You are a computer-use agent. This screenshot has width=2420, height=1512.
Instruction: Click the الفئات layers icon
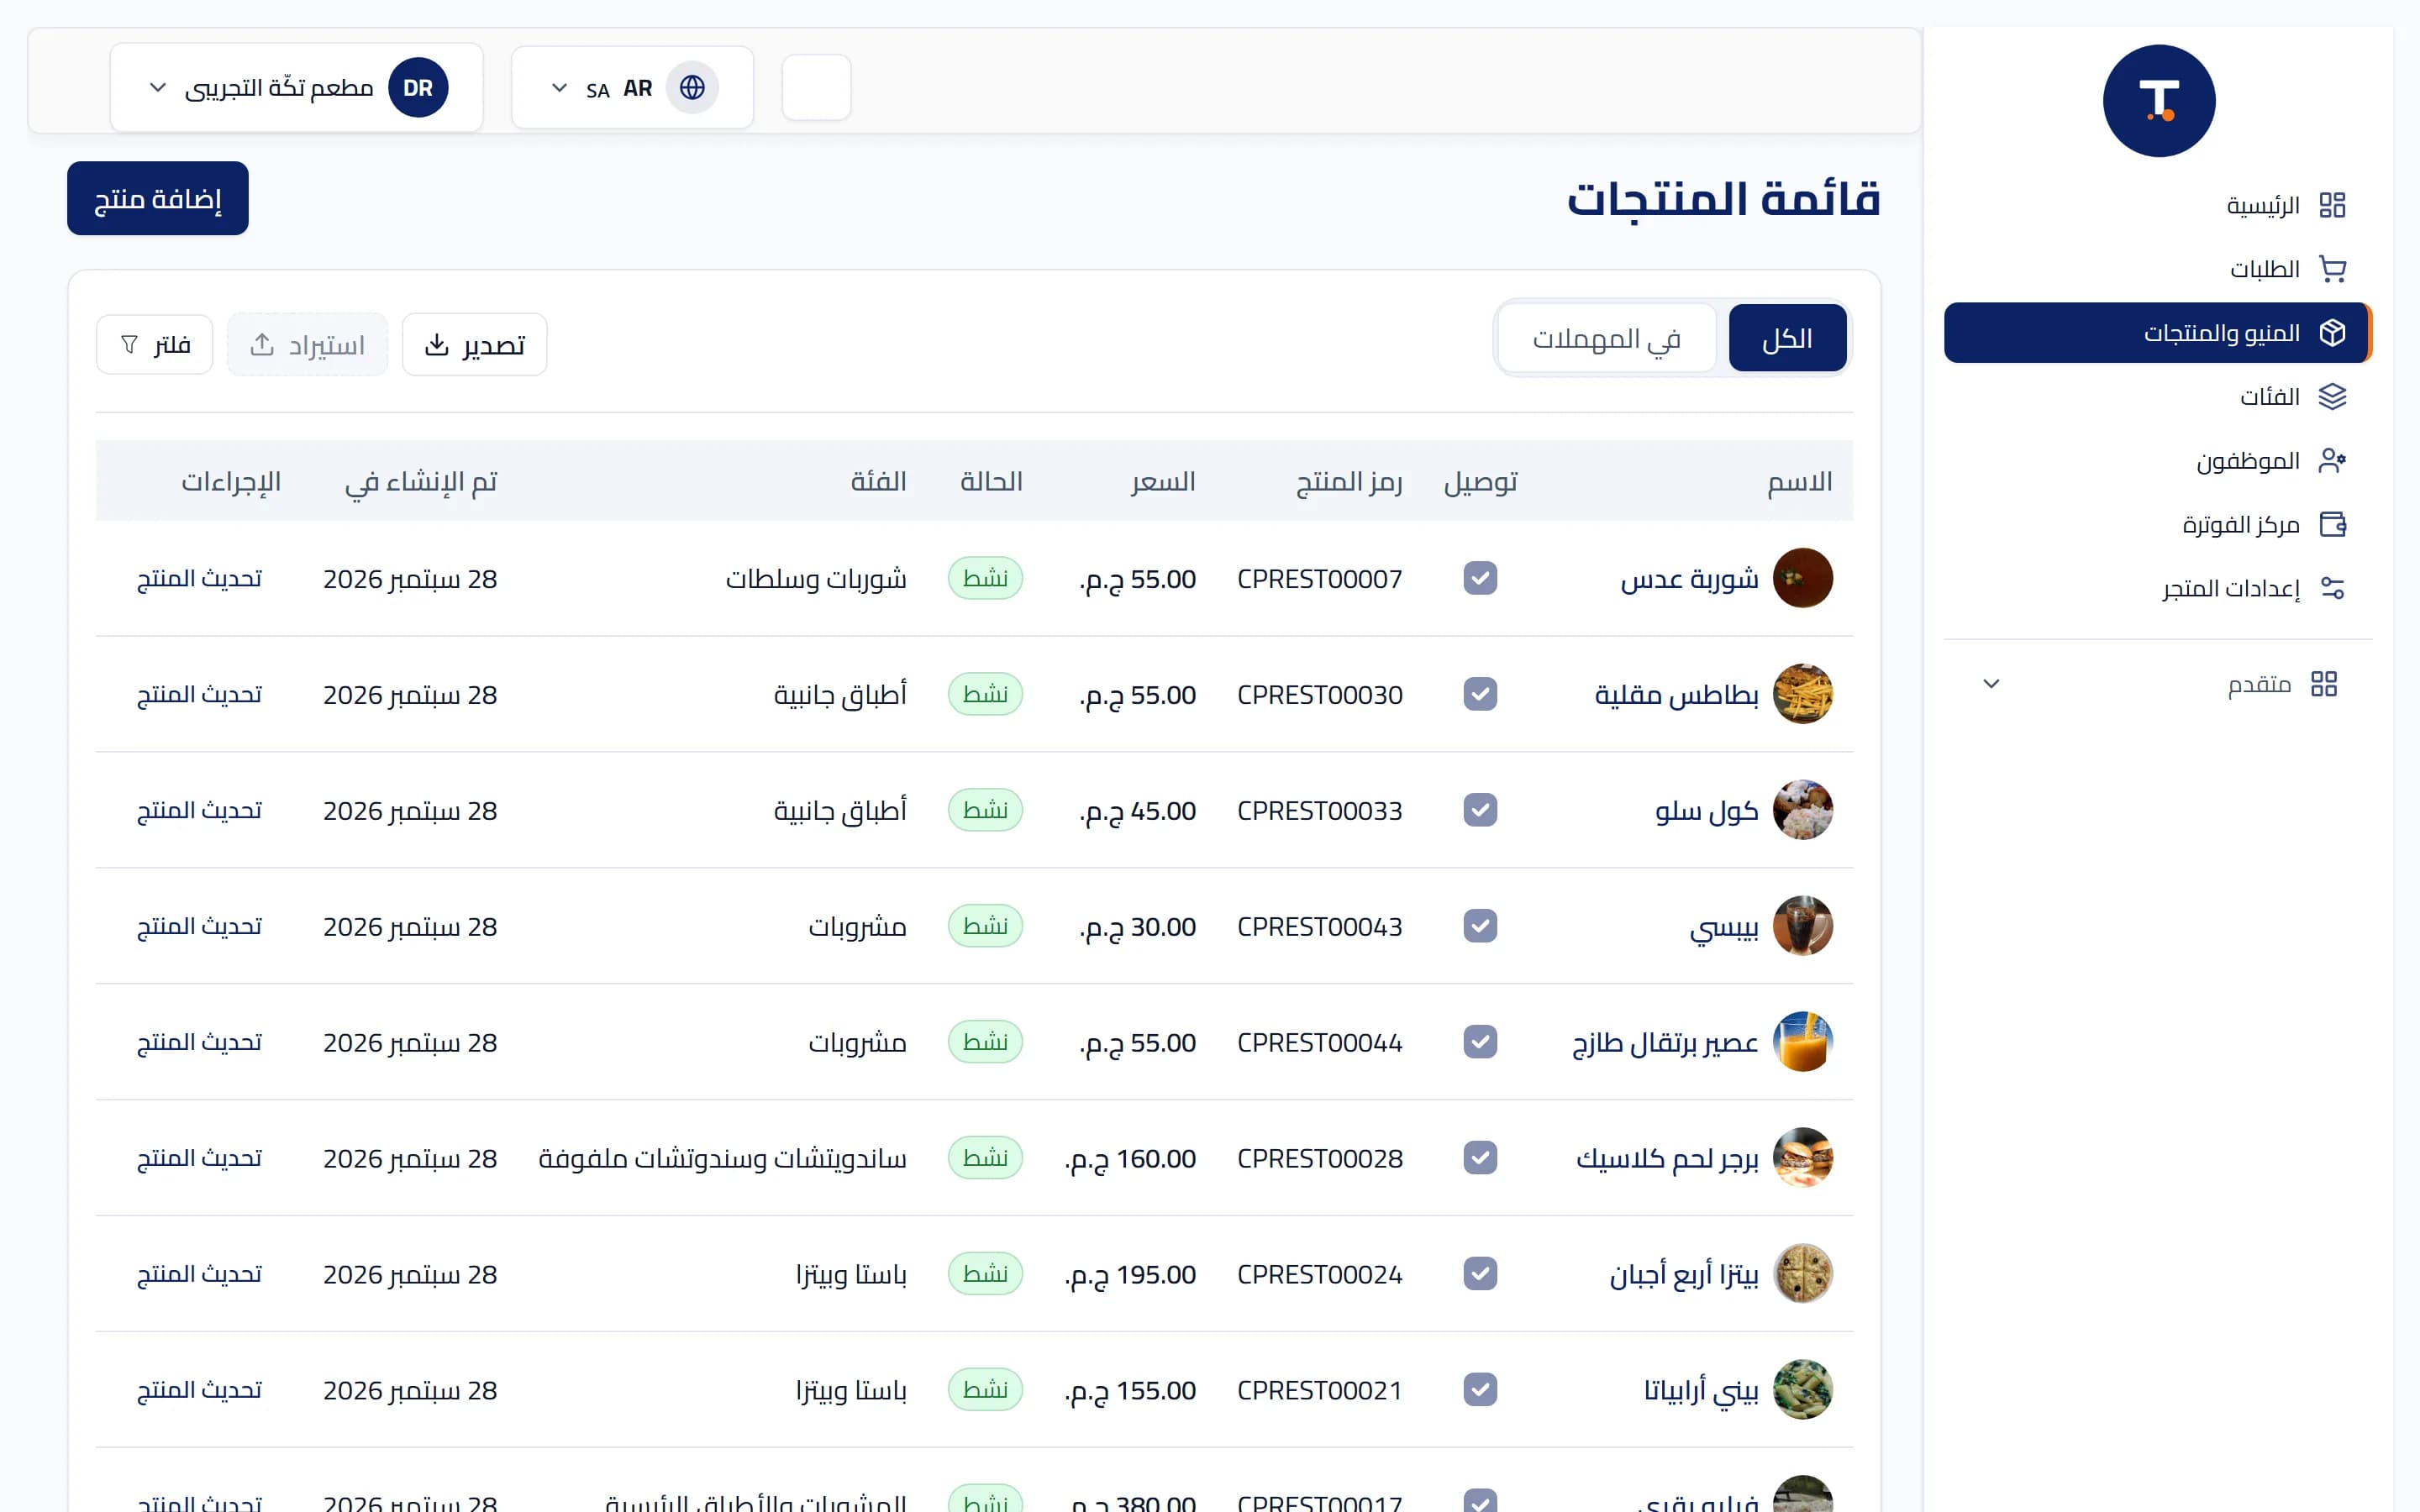2332,397
